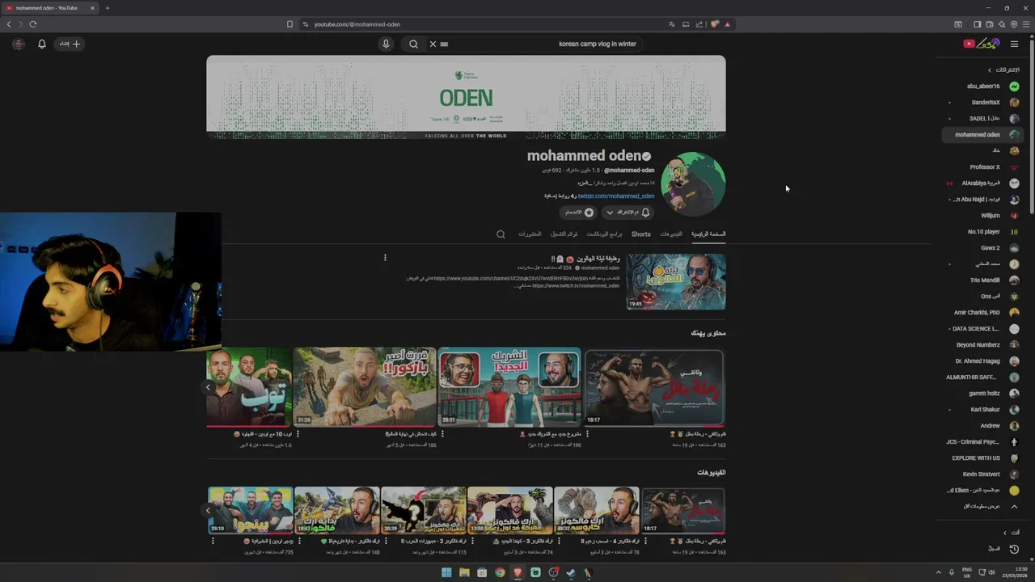1035x582 pixels.
Task: Open the 31:26 climbing video thumbnail
Action: pyautogui.click(x=365, y=386)
